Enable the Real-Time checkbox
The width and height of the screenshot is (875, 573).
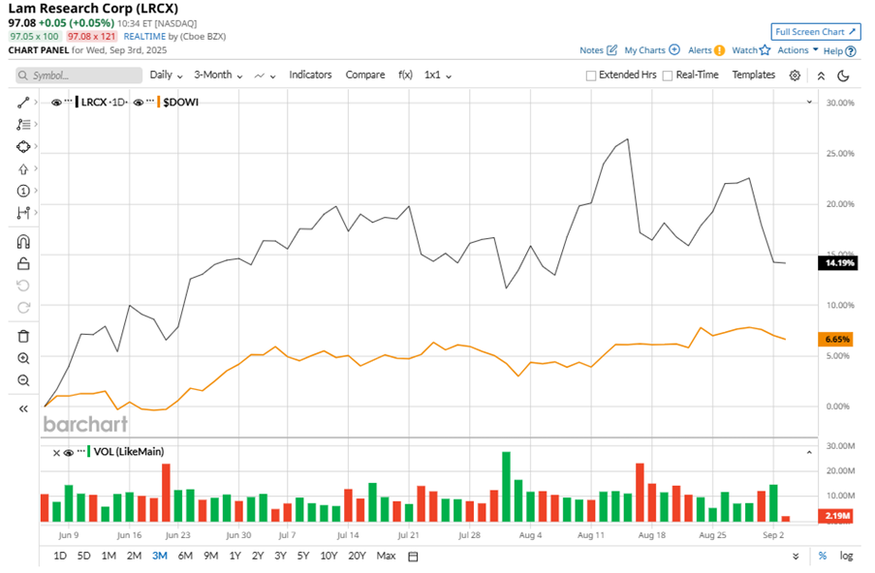tap(668, 75)
